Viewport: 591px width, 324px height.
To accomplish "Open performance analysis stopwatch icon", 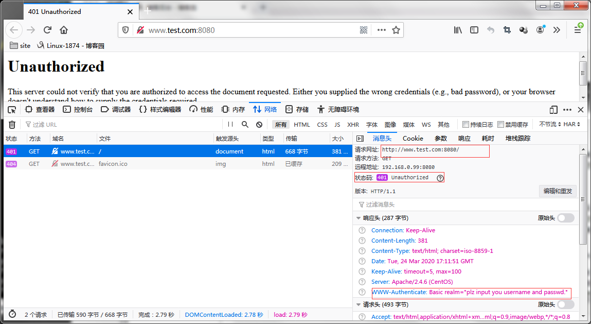I will pos(12,314).
